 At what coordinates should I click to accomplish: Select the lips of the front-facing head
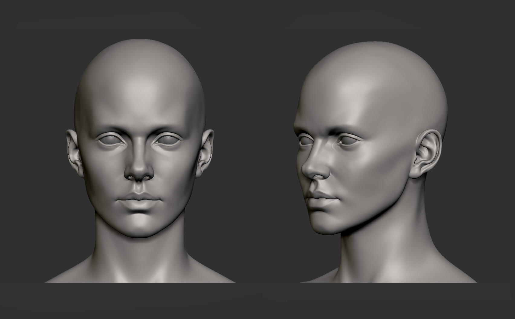point(139,200)
